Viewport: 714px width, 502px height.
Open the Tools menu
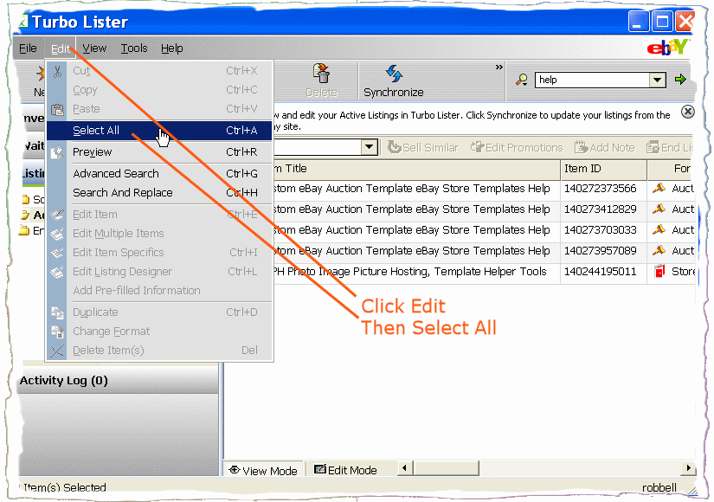[134, 48]
